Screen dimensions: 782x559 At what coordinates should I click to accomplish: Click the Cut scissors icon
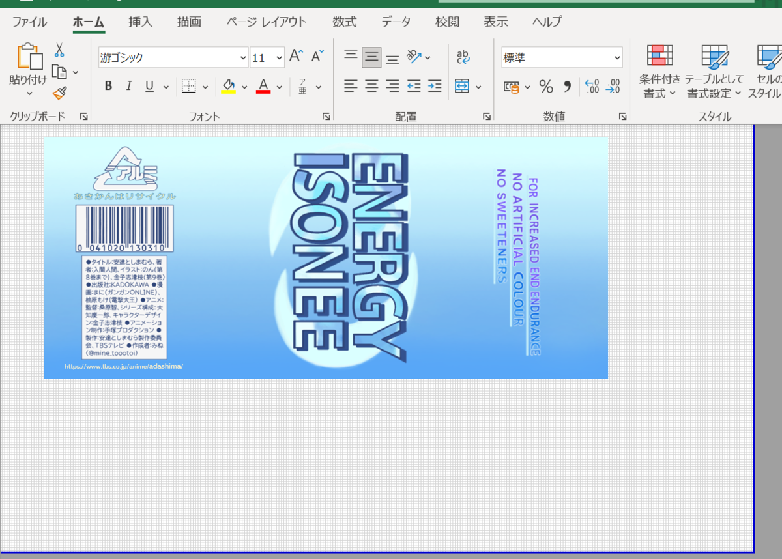tap(59, 50)
